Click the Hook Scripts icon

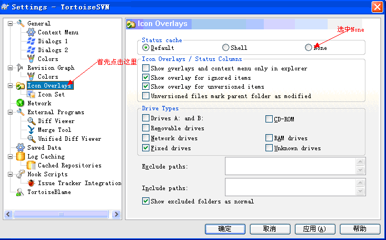point(21,174)
